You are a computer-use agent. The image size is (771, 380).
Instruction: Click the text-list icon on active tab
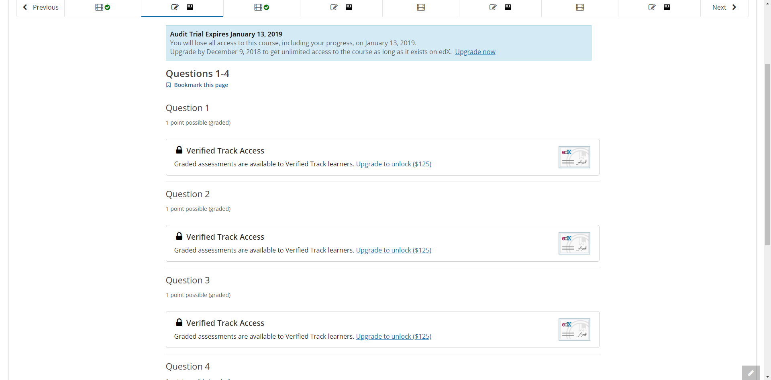click(x=190, y=7)
